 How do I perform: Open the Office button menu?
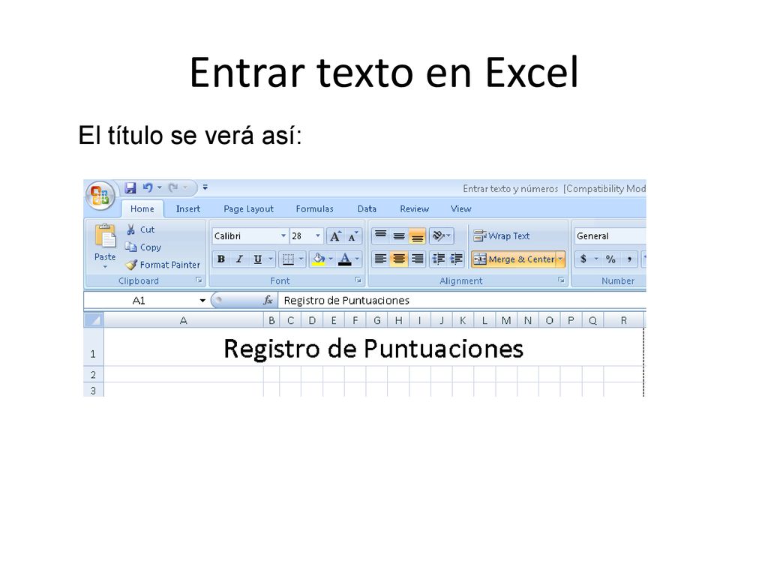[100, 196]
